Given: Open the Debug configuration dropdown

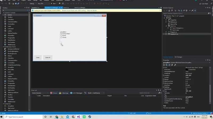Looking at the screenshot, I should click(x=33, y=3).
